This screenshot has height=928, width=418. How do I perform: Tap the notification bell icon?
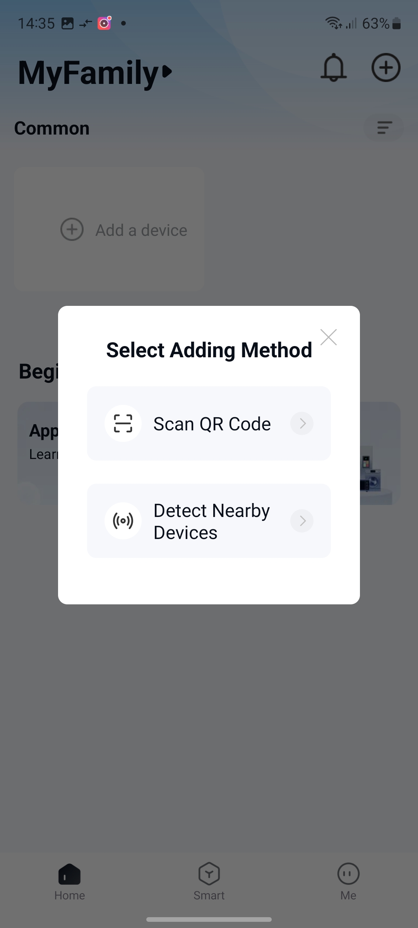click(x=333, y=68)
